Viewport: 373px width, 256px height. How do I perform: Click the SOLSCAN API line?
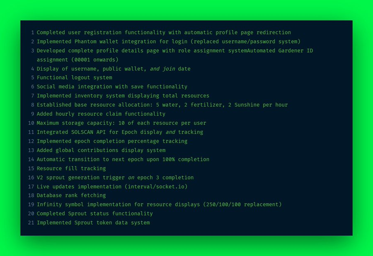[x=120, y=132]
